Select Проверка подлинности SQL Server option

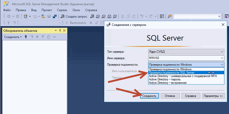pyautogui.click(x=186, y=73)
